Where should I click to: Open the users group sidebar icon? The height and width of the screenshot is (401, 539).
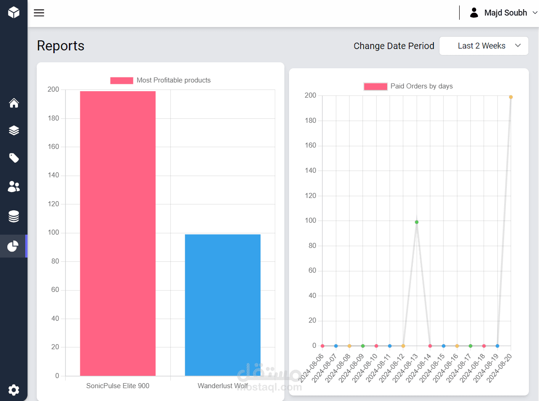click(x=14, y=187)
